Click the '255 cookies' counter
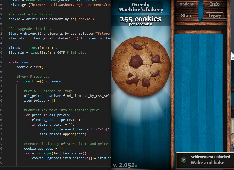 point(141,19)
